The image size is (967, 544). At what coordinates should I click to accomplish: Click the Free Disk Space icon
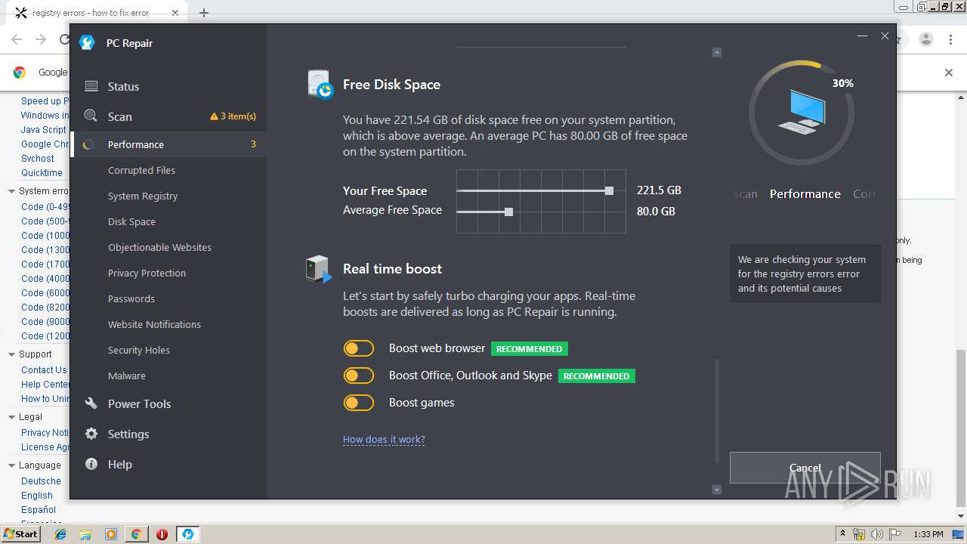pyautogui.click(x=320, y=85)
